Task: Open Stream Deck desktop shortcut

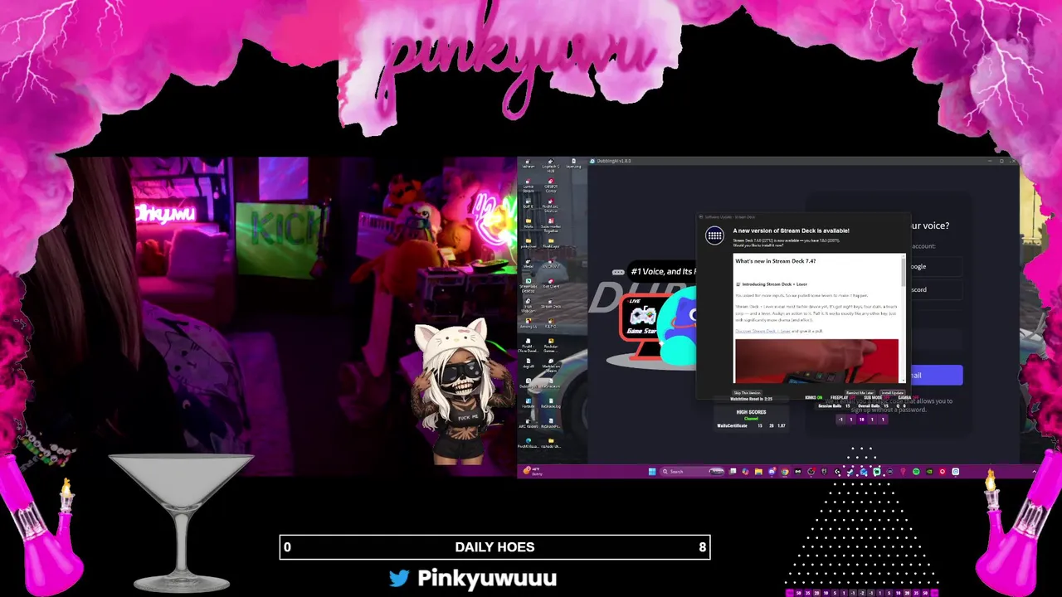Action: [551, 303]
